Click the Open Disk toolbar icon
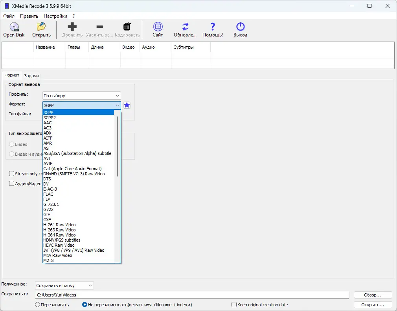 click(x=14, y=27)
